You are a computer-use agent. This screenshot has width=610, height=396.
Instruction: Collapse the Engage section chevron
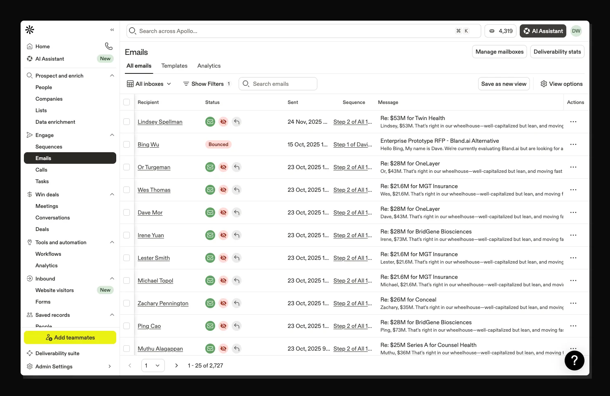pos(112,135)
